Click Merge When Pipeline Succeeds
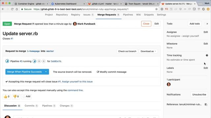The height and width of the screenshot is (118, 211). pos(24,72)
